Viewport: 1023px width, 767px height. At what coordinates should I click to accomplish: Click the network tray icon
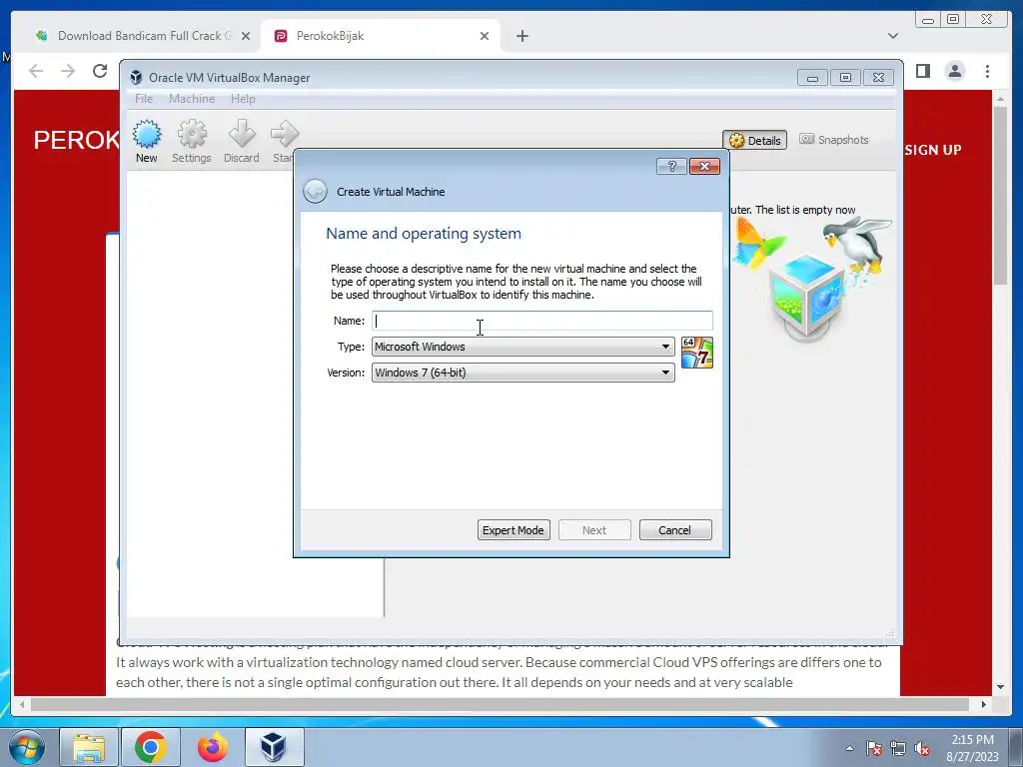[898, 749]
